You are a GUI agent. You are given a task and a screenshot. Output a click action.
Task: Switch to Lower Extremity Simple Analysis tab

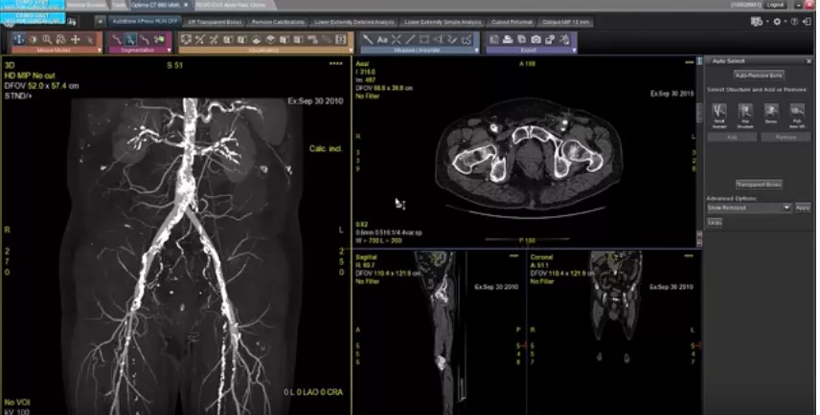click(443, 22)
